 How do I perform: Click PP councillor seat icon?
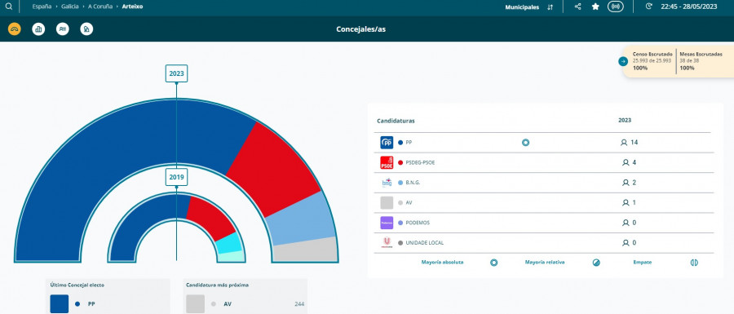pyautogui.click(x=624, y=143)
